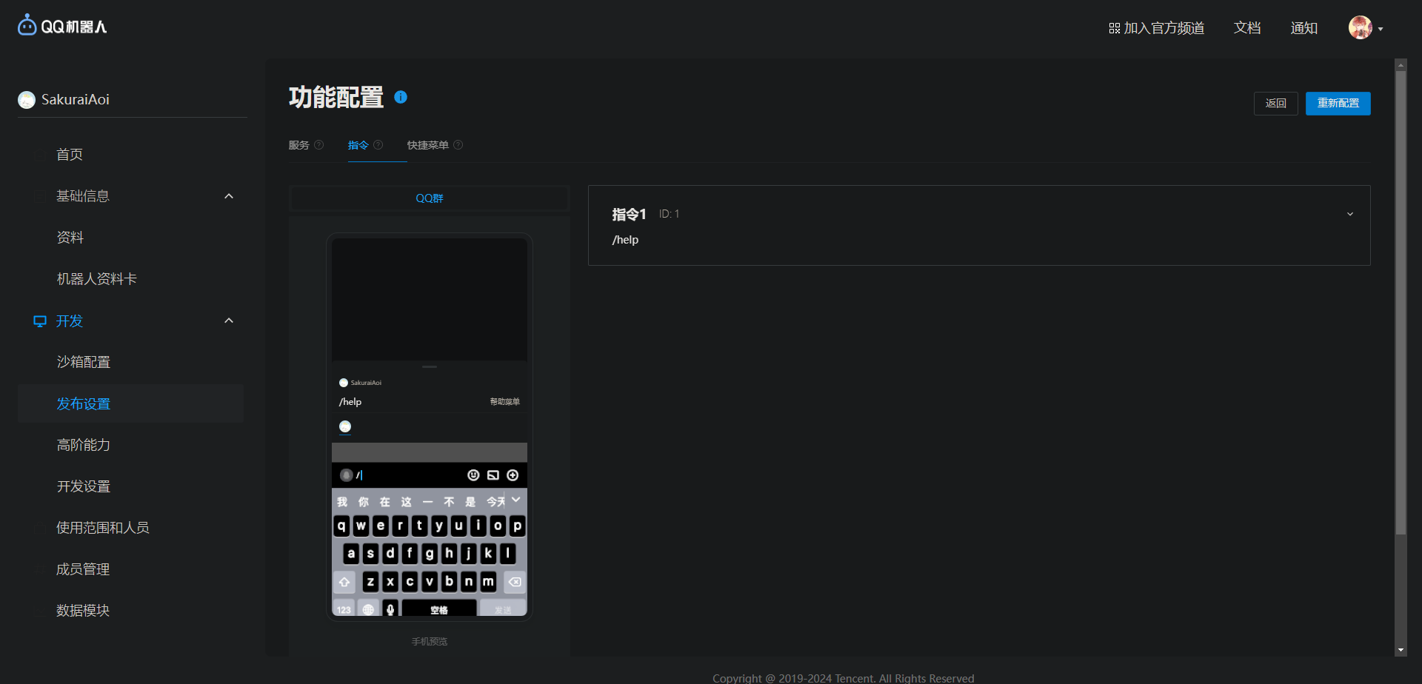Click the 加入官方频道 grid icon
This screenshot has height=684, width=1422.
[x=1114, y=28]
